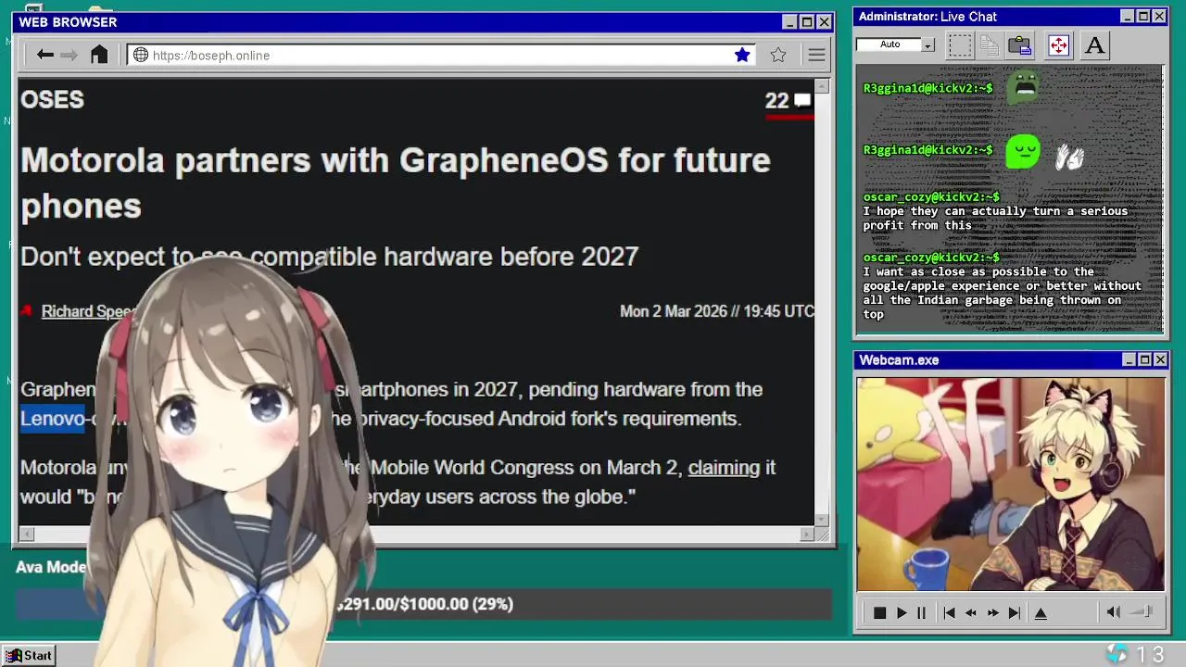
Task: Open the browser hamburger menu
Action: 816,55
